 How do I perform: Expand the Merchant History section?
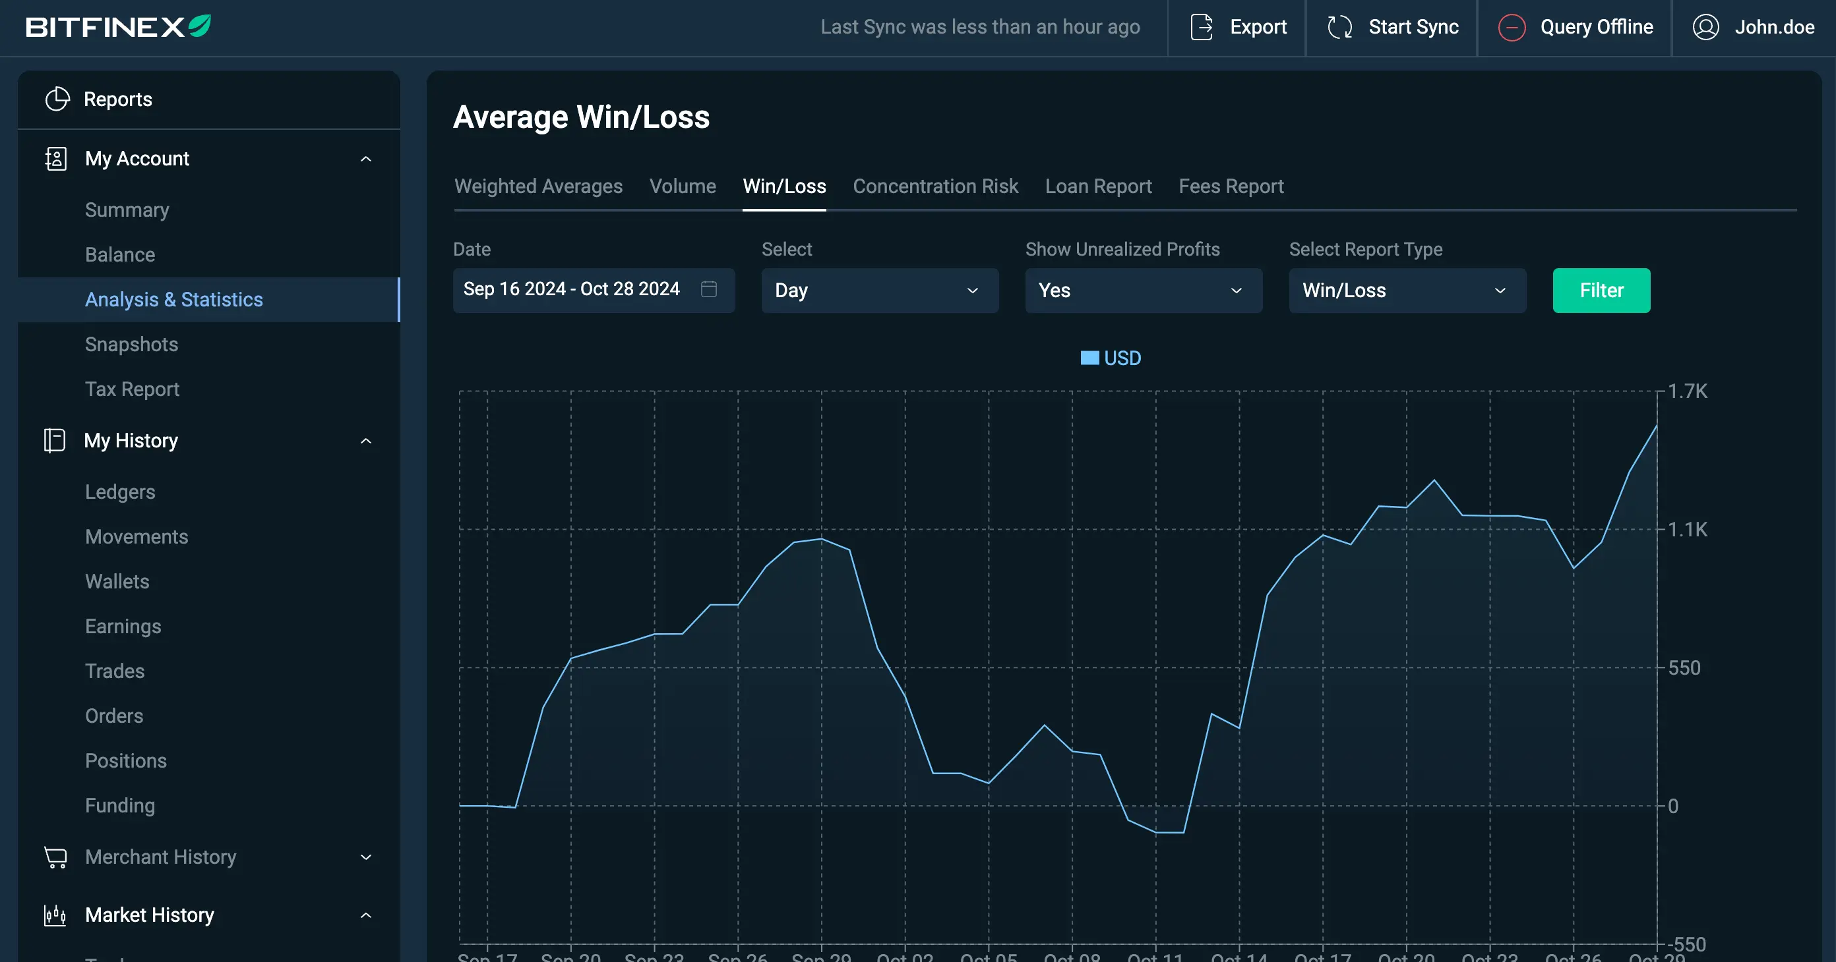click(x=365, y=857)
